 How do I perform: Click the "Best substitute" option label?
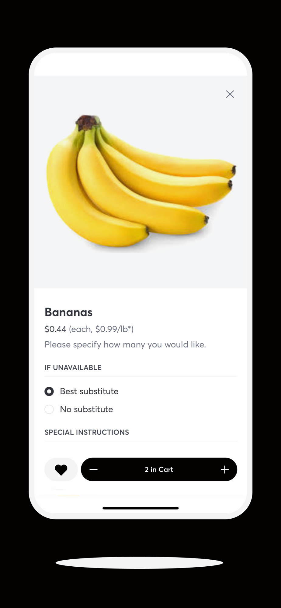click(89, 391)
